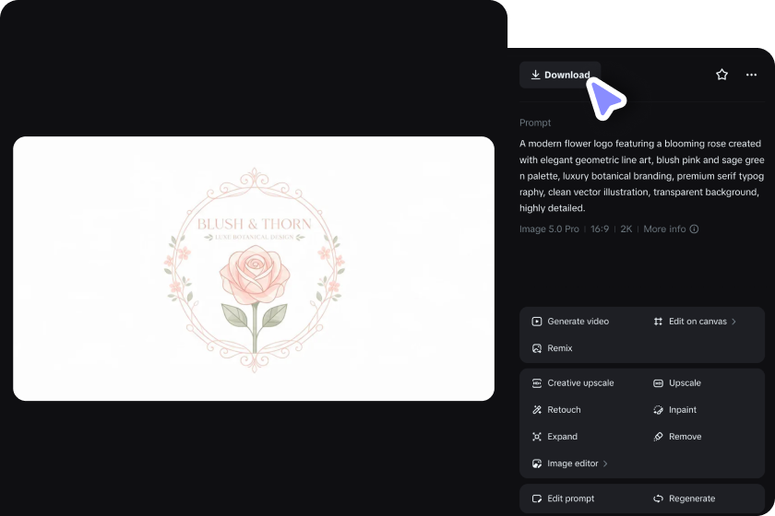Click the Creative upscale HD icon

tap(537, 383)
